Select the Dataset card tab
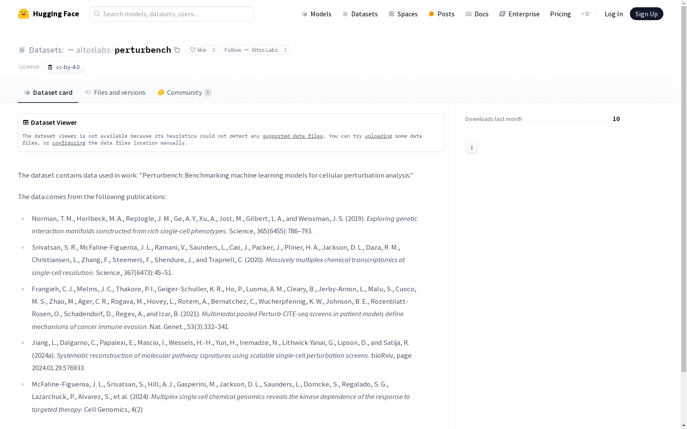This screenshot has height=429, width=687. (x=48, y=92)
